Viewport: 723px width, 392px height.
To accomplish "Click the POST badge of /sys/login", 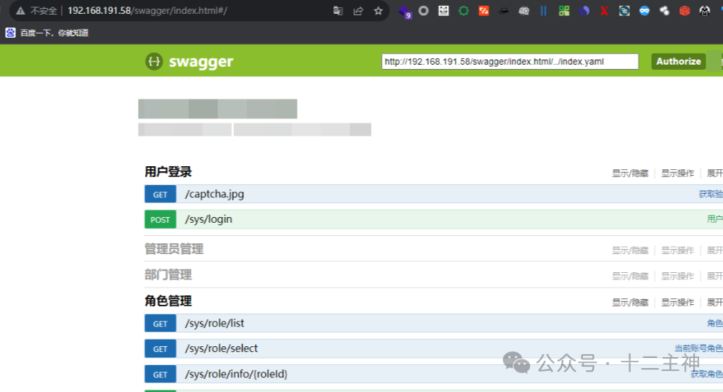I will click(x=160, y=219).
